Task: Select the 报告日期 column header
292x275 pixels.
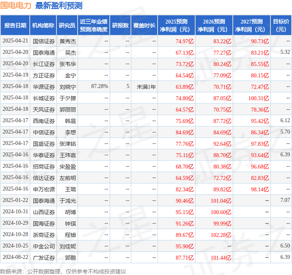Action: [x=15, y=26]
